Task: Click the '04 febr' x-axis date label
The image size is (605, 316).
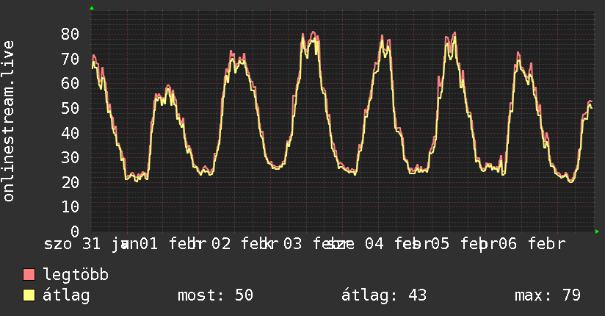Action: coord(398,244)
